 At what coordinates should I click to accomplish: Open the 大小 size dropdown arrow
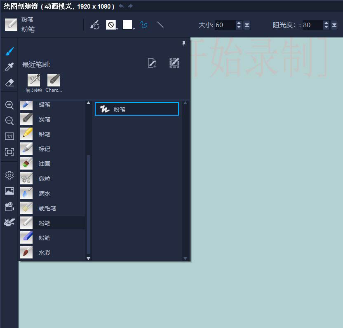(247, 25)
